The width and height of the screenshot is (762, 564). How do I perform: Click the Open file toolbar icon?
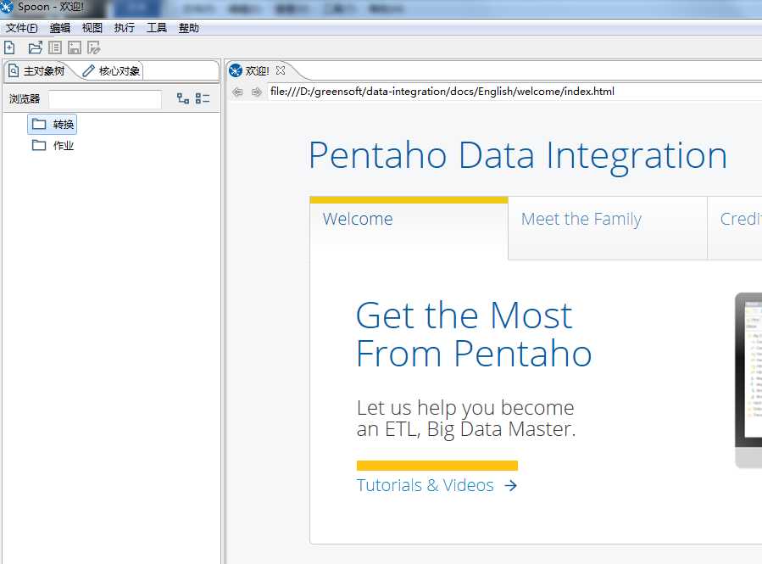[36, 47]
